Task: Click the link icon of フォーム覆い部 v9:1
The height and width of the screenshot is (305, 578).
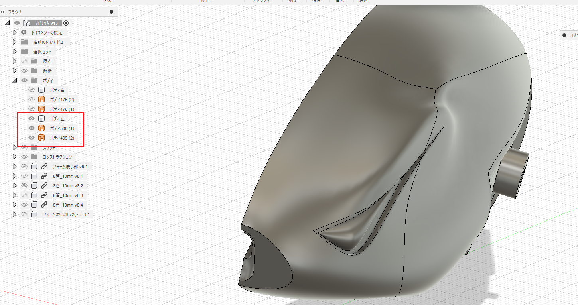Action: click(44, 166)
